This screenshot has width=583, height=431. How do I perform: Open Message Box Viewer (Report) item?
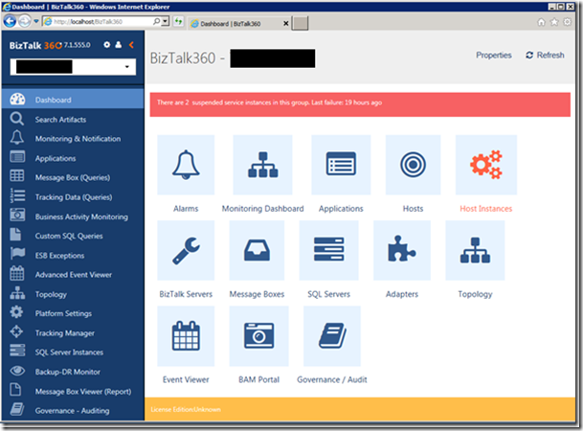73,391
